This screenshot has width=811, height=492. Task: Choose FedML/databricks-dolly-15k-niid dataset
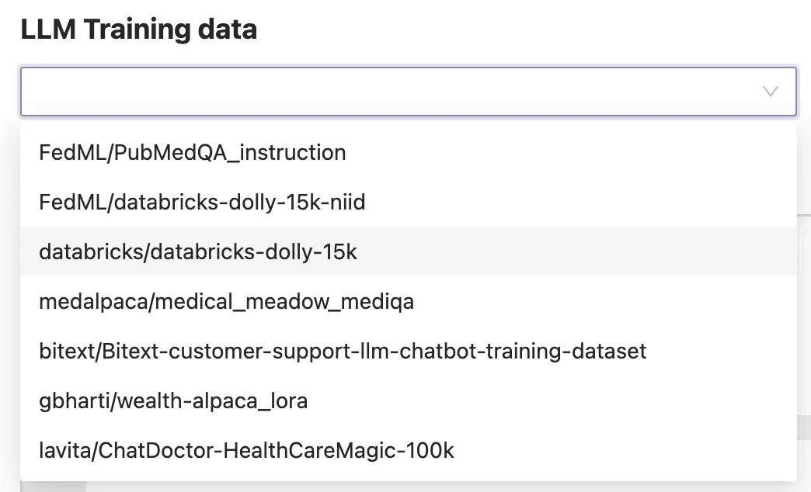click(x=202, y=203)
